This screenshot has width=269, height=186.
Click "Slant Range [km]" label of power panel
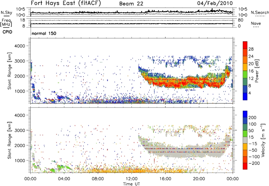(x=9, y=71)
